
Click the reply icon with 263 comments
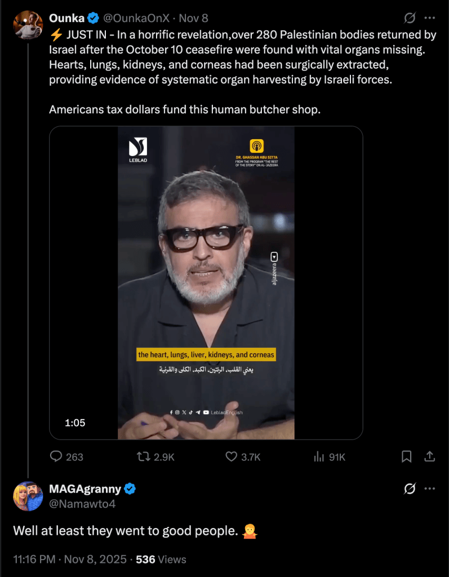pos(56,456)
